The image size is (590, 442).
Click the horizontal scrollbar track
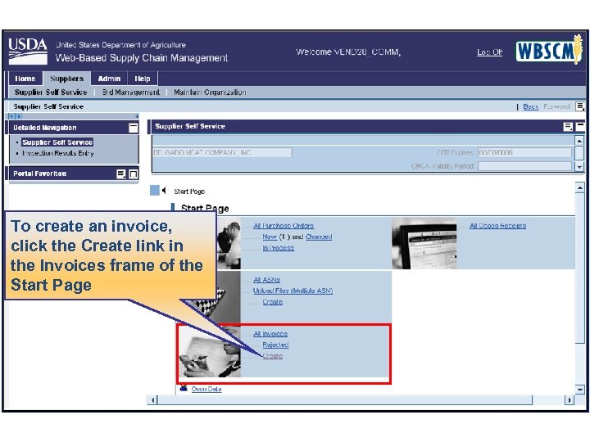point(345,400)
